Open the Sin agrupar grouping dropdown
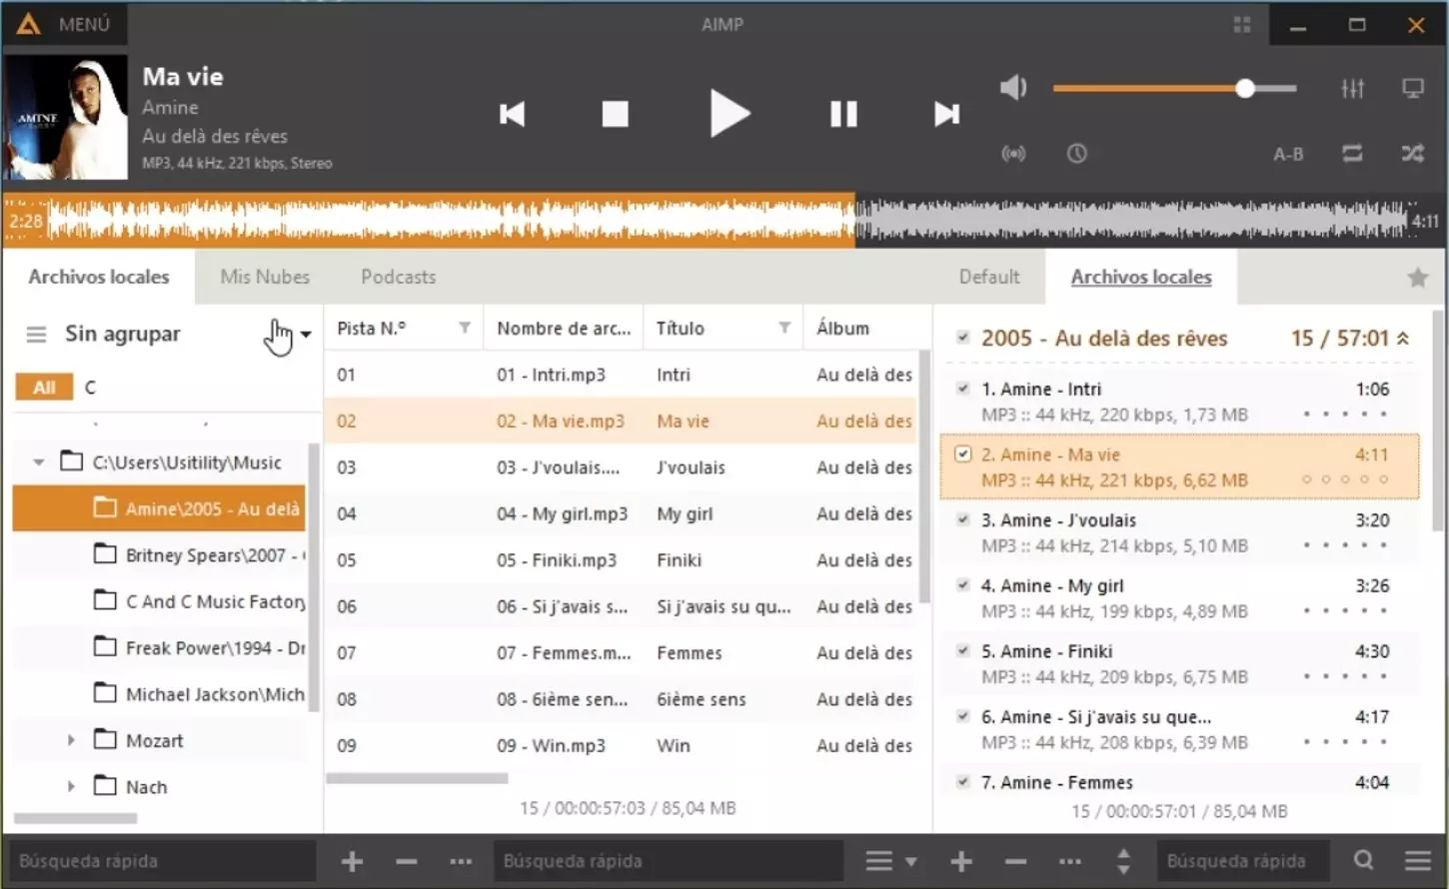 tap(306, 335)
